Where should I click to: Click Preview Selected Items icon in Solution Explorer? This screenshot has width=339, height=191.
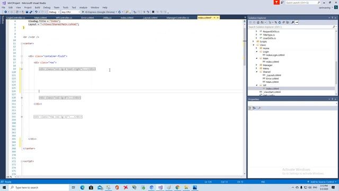pyautogui.click(x=297, y=22)
